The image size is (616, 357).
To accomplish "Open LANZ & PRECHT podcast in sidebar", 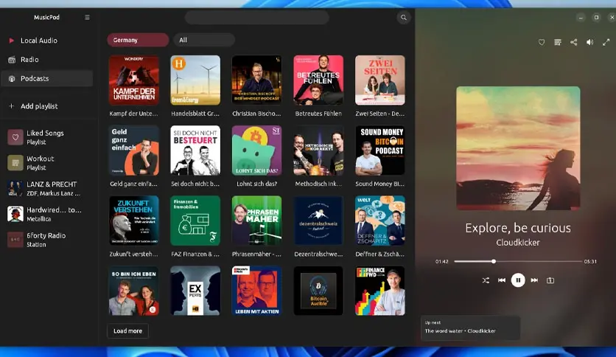I will tap(47, 188).
